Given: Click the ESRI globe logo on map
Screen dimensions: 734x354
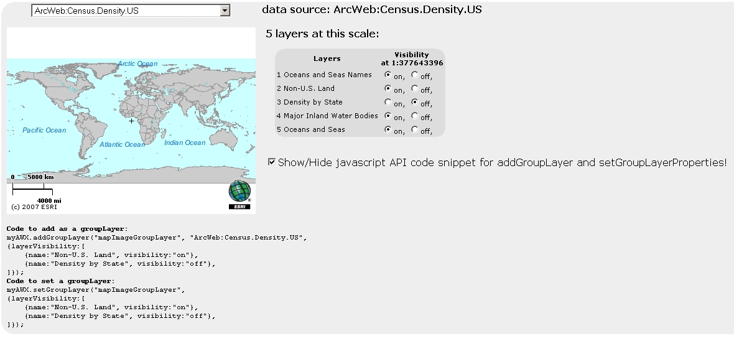Looking at the screenshot, I should 239,195.
